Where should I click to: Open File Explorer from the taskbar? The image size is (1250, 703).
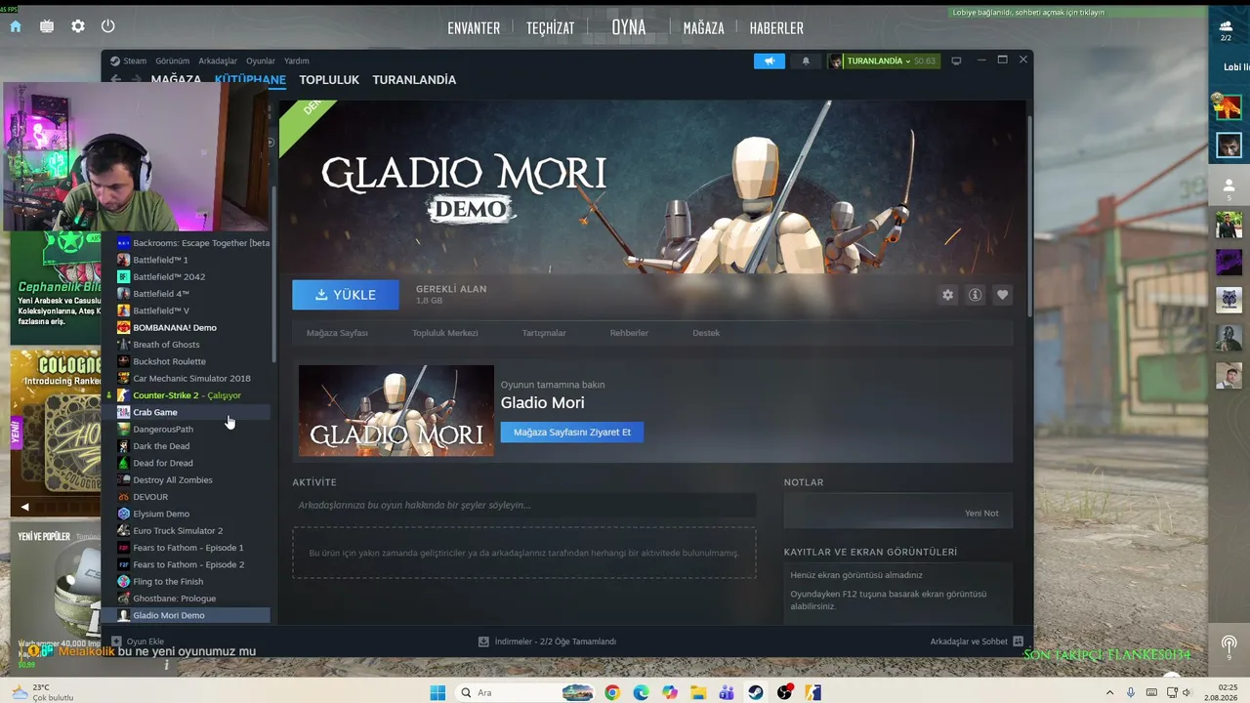point(698,692)
